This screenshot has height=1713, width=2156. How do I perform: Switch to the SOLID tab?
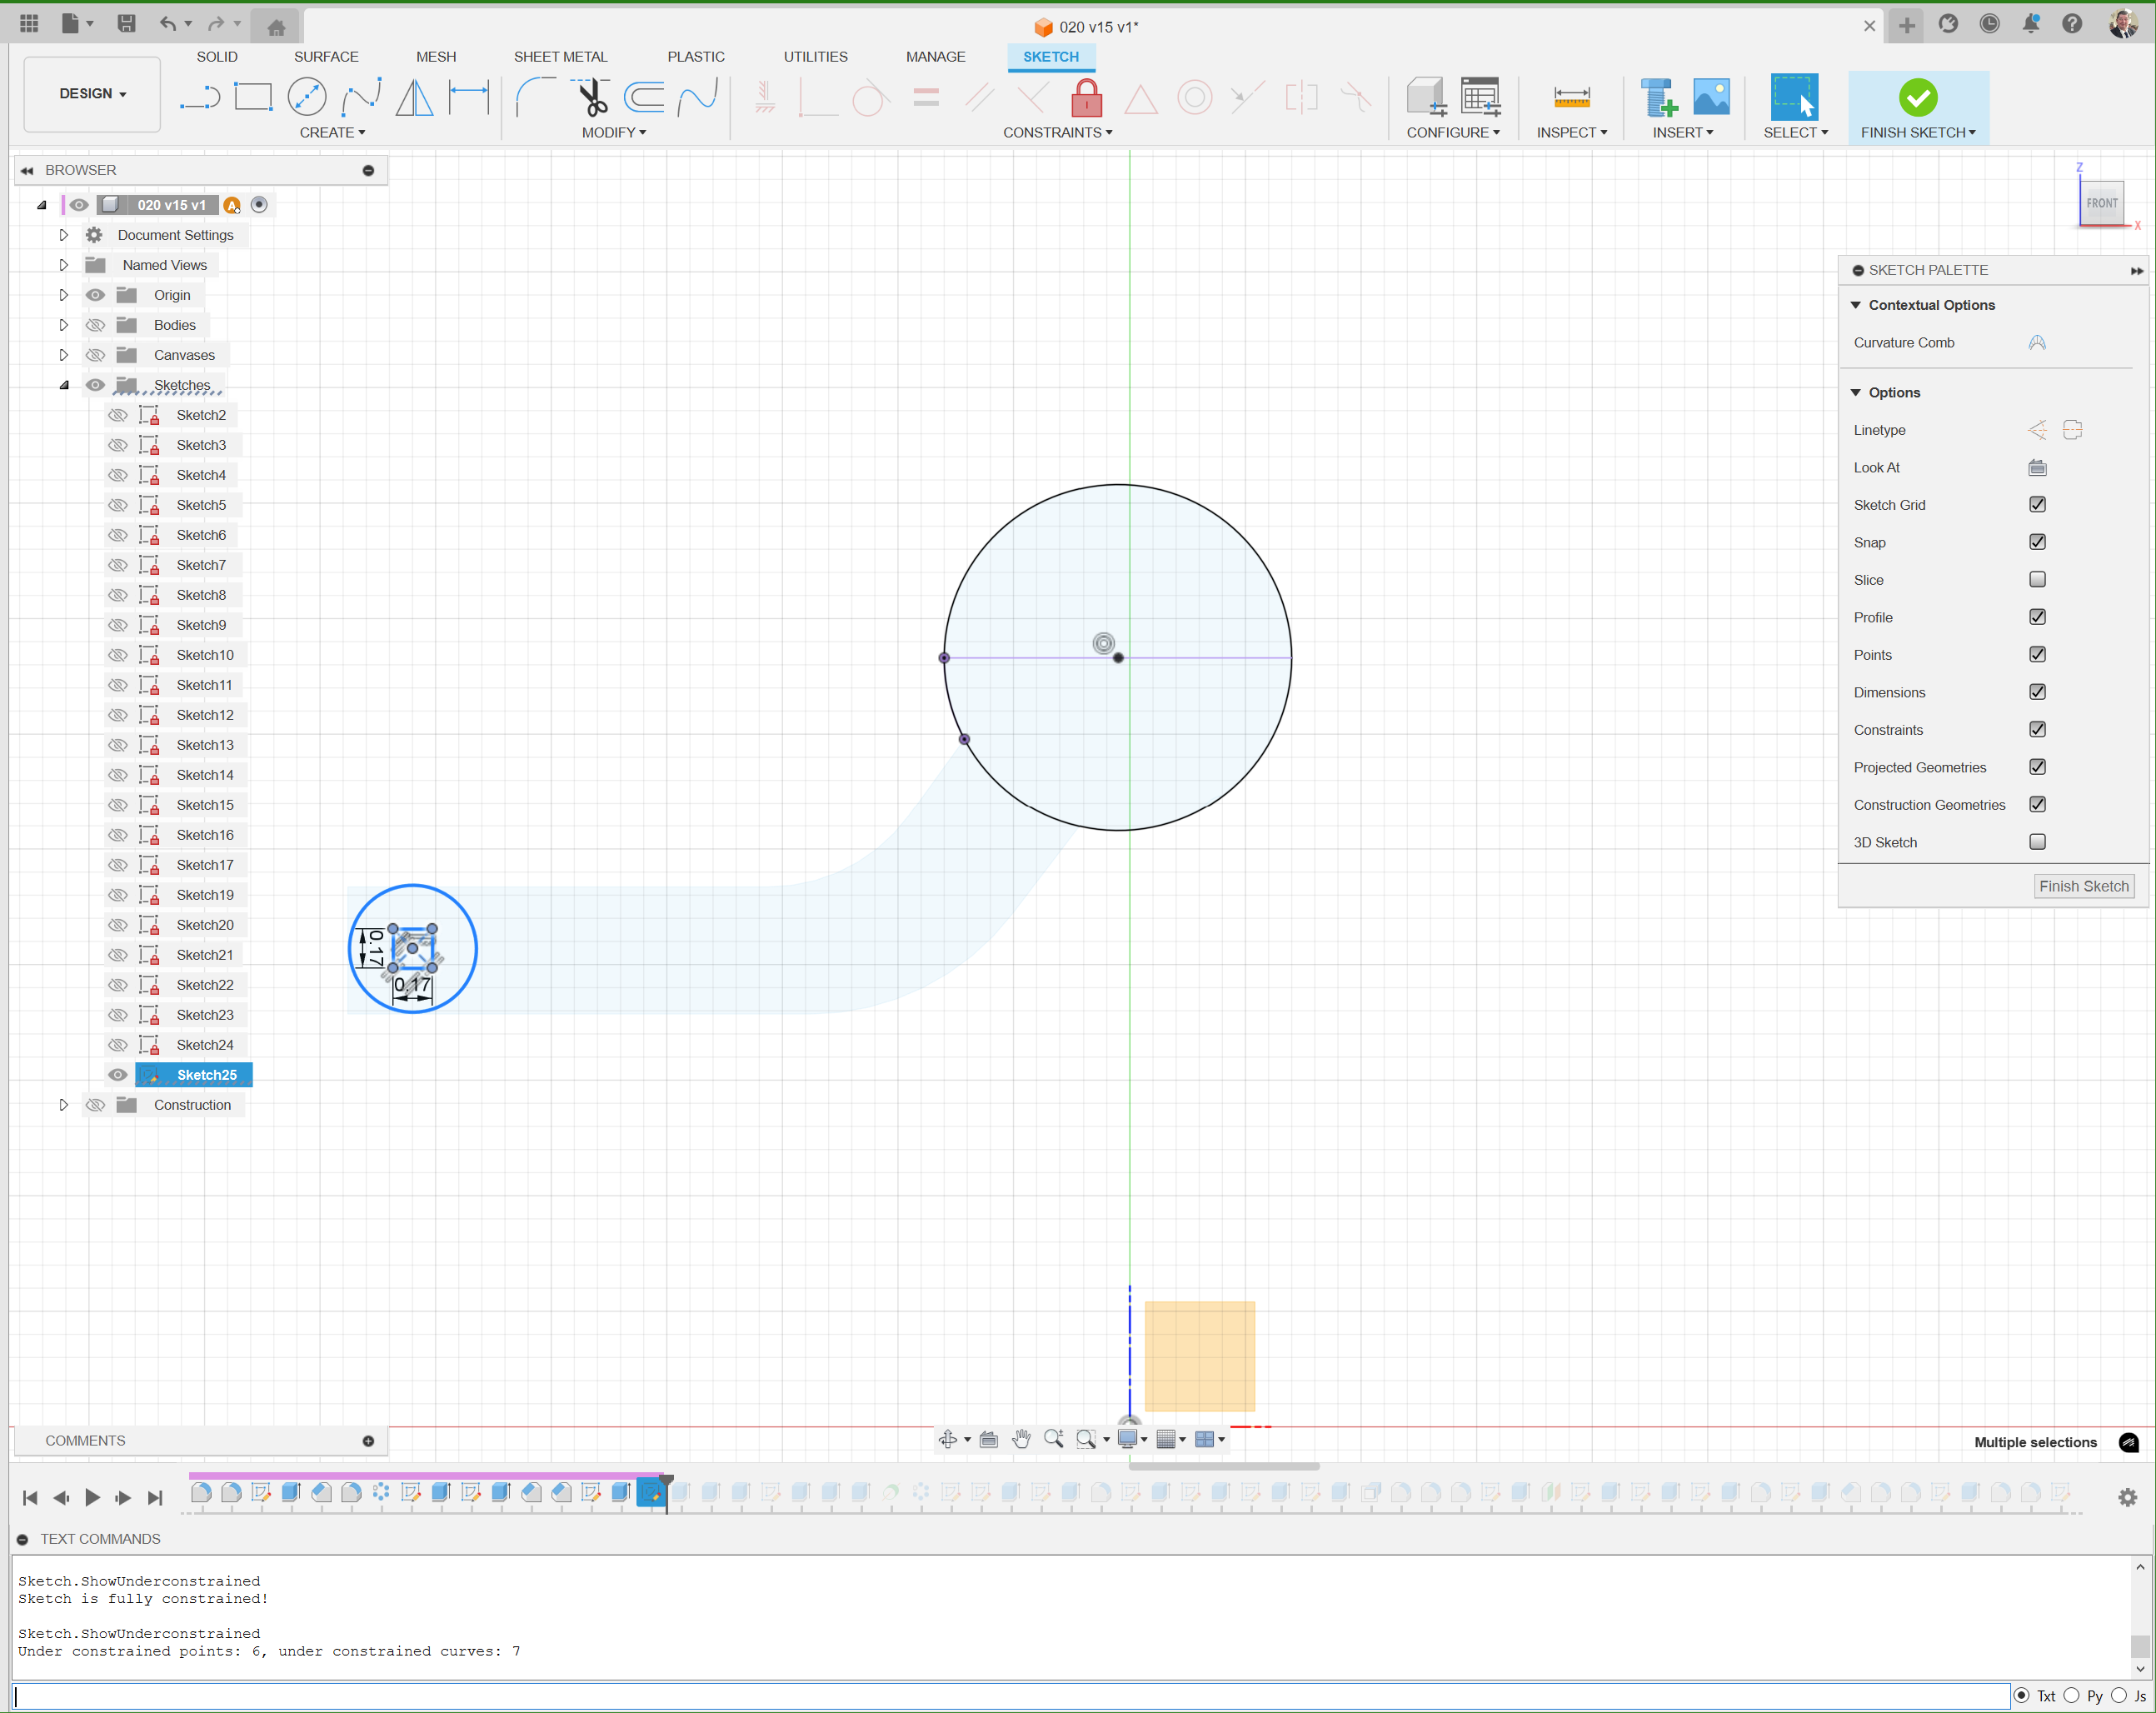tap(217, 57)
